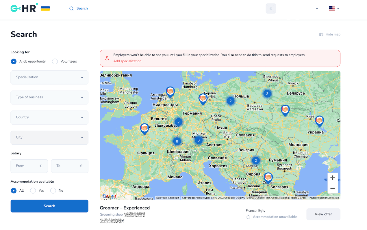
Task: Open the map terms of use link
Action: point(324,198)
